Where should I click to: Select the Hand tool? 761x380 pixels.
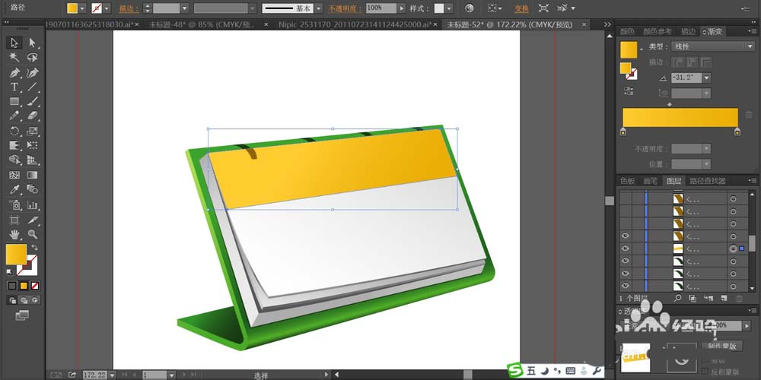point(14,235)
